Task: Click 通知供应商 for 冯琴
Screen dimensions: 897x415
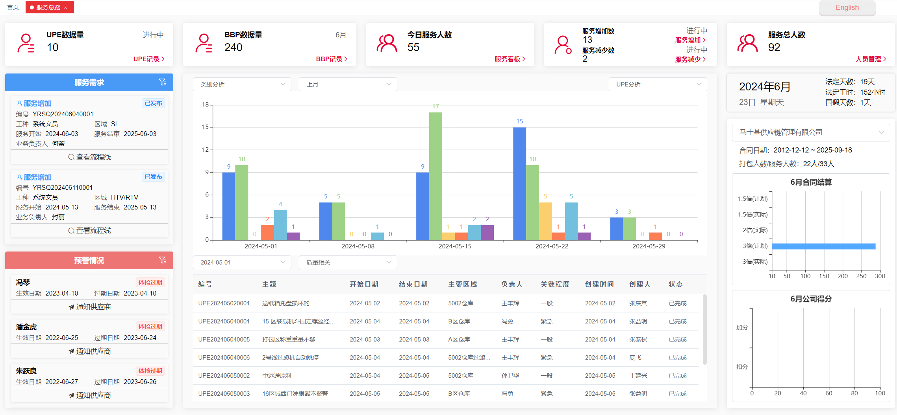Action: pyautogui.click(x=89, y=307)
